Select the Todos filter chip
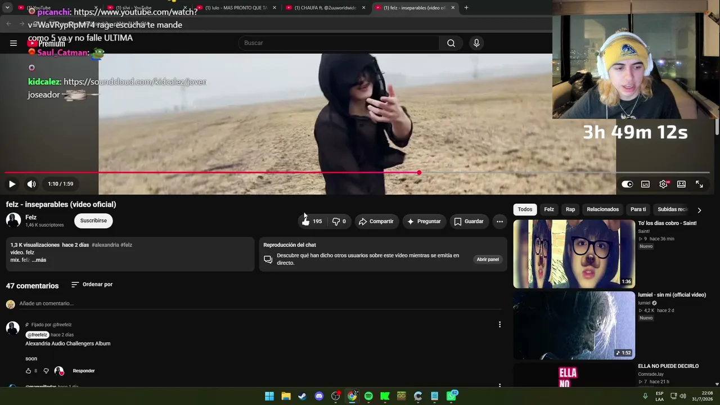 point(525,209)
